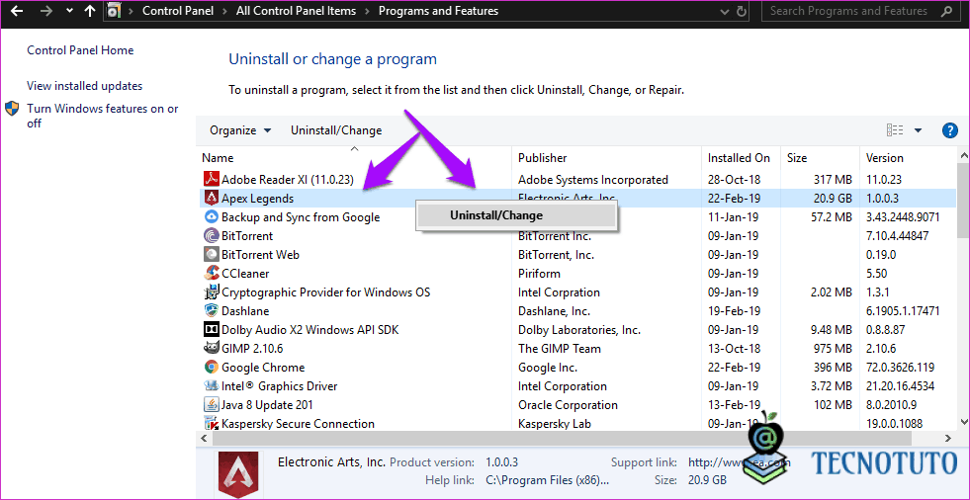Click version 72.0.3626.119 cell

(900, 368)
